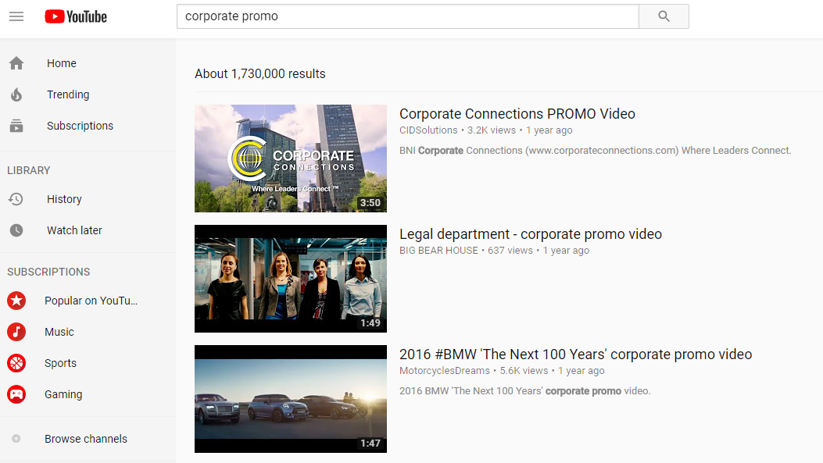Open the Legal department corporate promo video

pyautogui.click(x=529, y=233)
